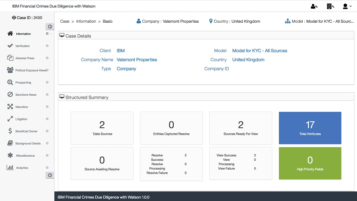Click the Sanctions News ban icon

tap(10, 94)
